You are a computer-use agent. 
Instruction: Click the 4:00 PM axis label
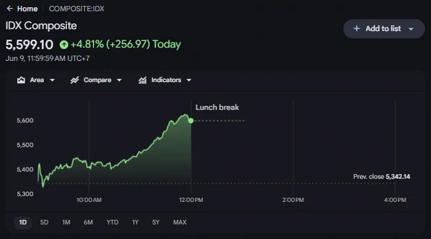click(x=395, y=200)
